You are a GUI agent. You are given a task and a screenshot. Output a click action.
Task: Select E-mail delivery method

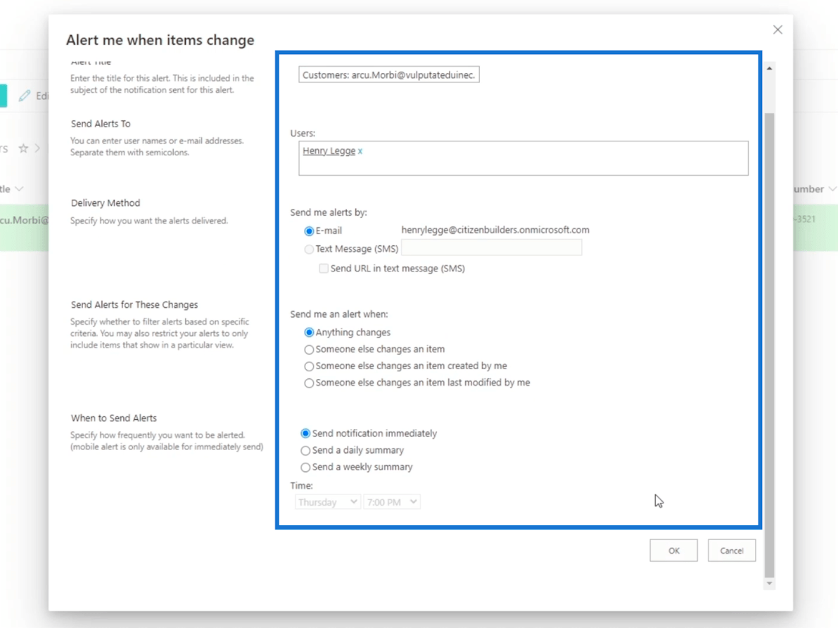click(309, 231)
